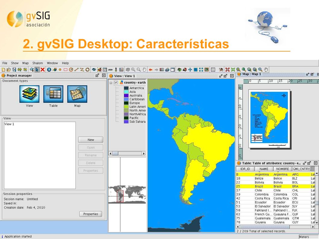Click the eye icon in the toolbar
This screenshot has height=239, width=319.
(x=94, y=70)
